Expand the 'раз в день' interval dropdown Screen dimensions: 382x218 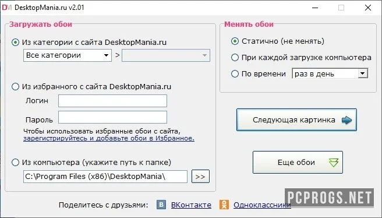point(330,73)
